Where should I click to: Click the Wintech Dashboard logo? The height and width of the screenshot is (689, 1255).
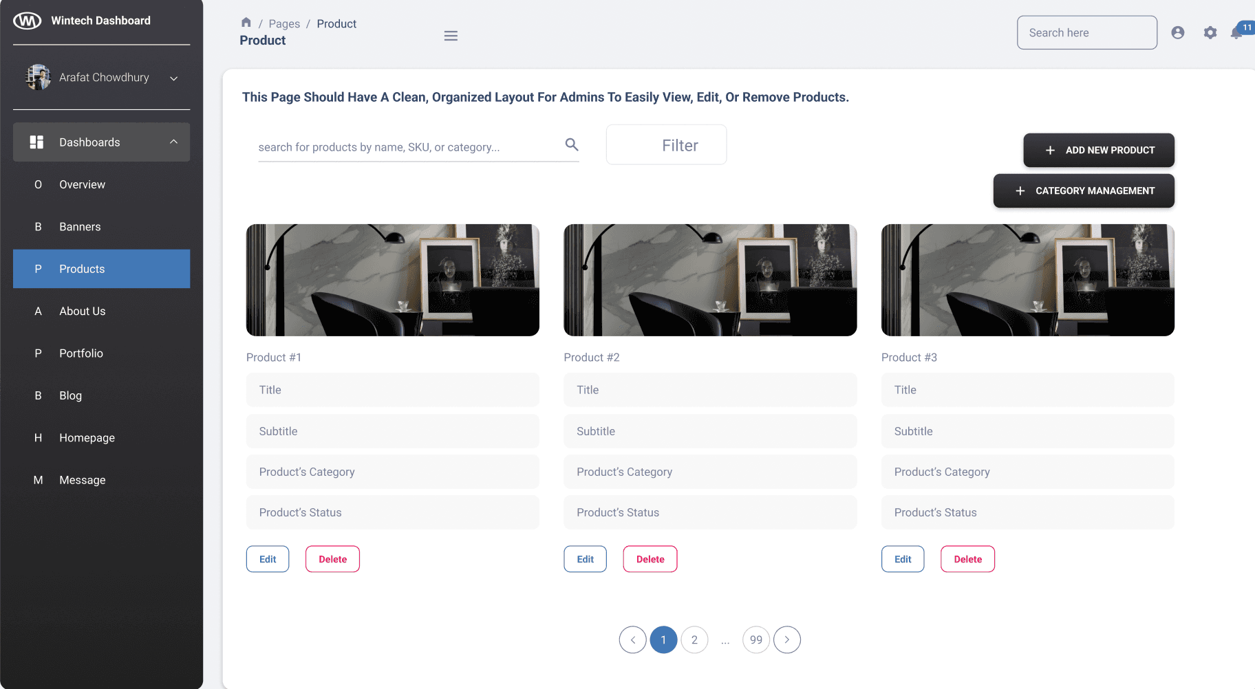coord(28,21)
